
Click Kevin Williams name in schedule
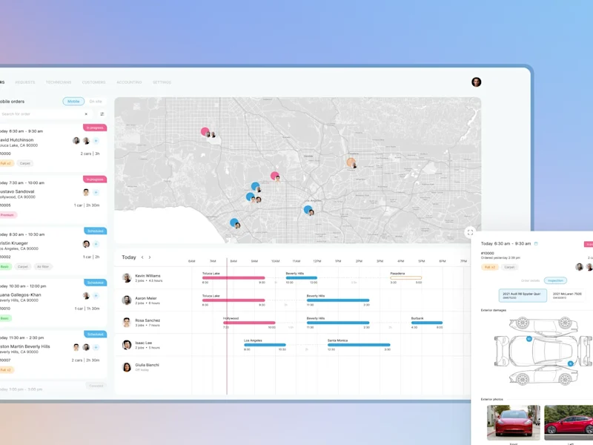pos(148,276)
